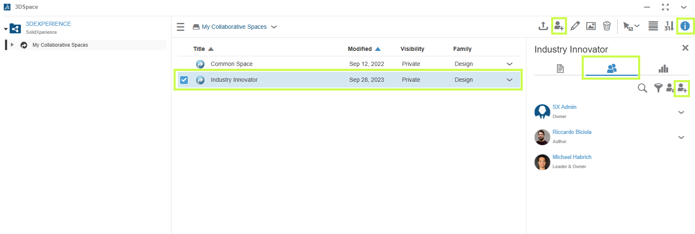Open the Riccardo Biciola profile link
Viewport: 695px width, 234px height.
click(x=572, y=132)
